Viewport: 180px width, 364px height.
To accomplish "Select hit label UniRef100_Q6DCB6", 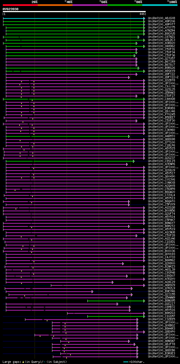I will (161, 350).
